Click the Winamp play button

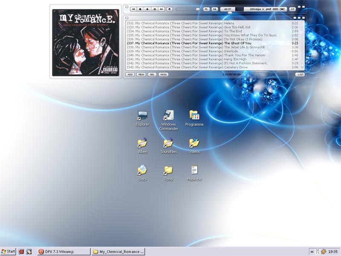tap(147, 9)
